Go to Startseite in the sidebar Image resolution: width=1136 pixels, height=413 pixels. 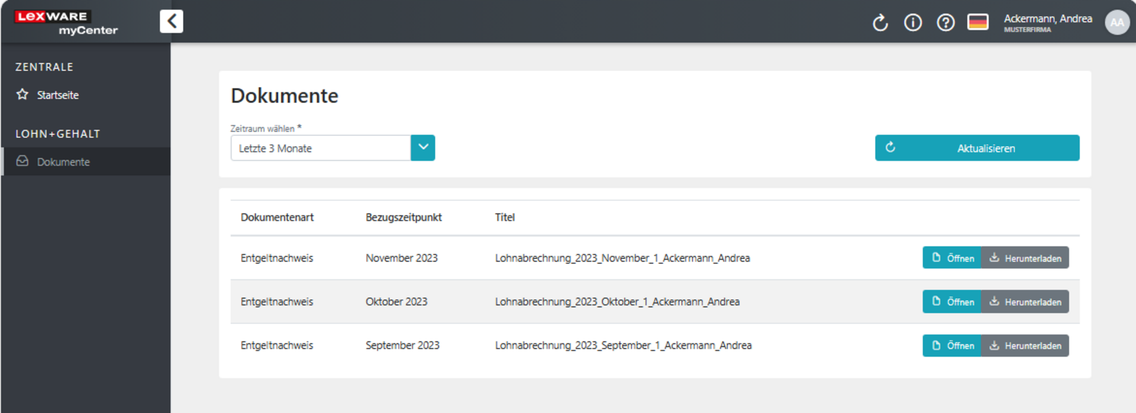[57, 95]
